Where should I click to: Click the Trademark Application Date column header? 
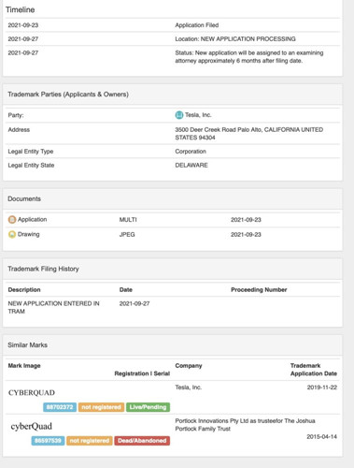coord(314,370)
